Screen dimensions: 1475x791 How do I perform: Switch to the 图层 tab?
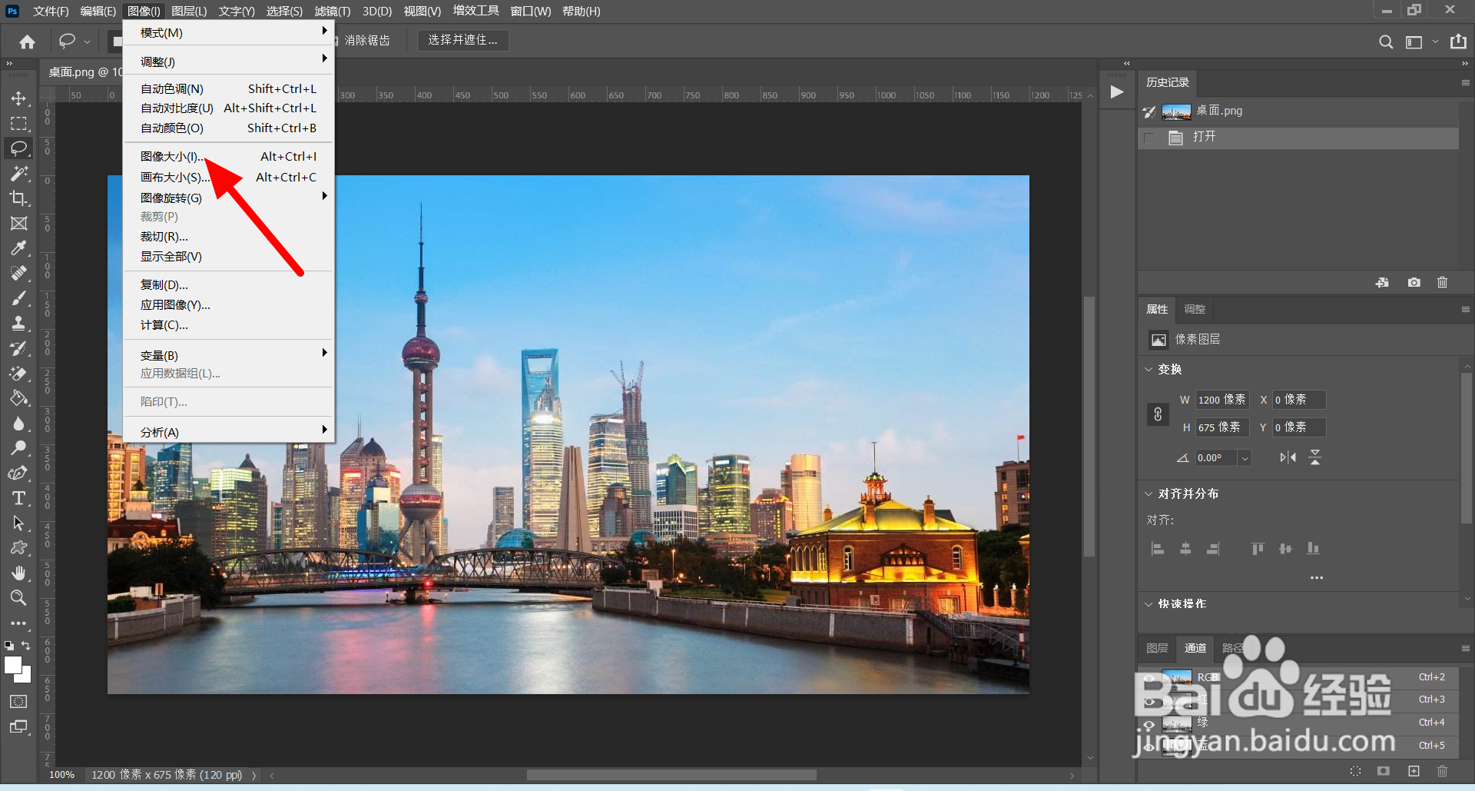click(1157, 648)
